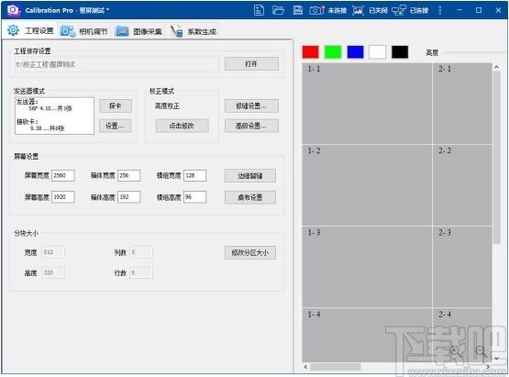Select screen block 2-2 in preview
509x377 pixels.
(462, 185)
